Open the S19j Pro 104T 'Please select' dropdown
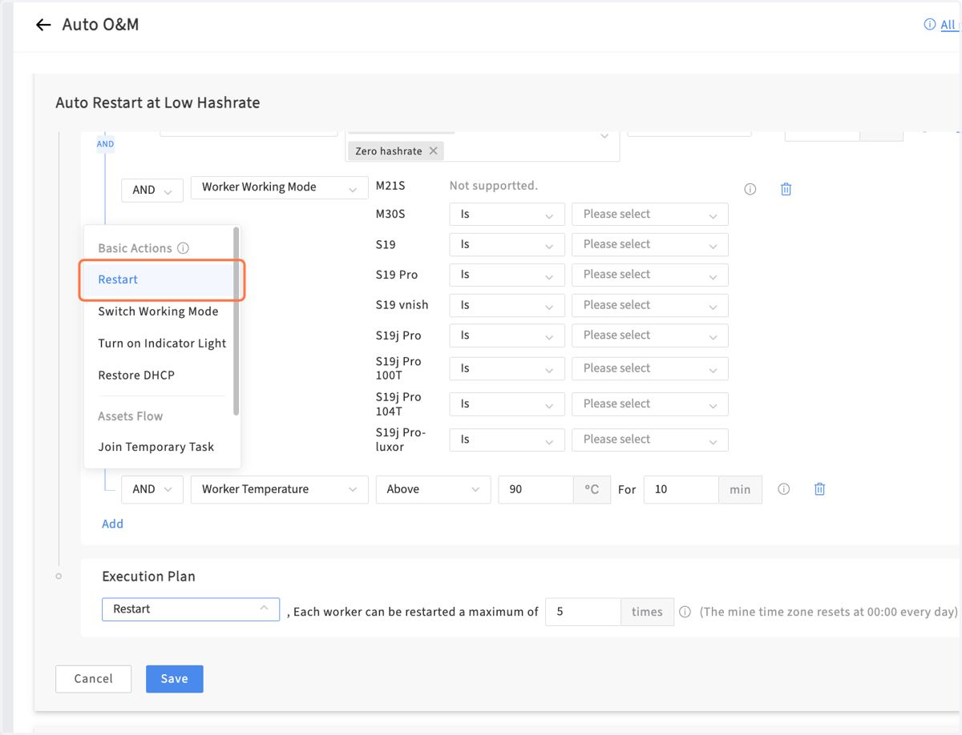 pyautogui.click(x=650, y=404)
